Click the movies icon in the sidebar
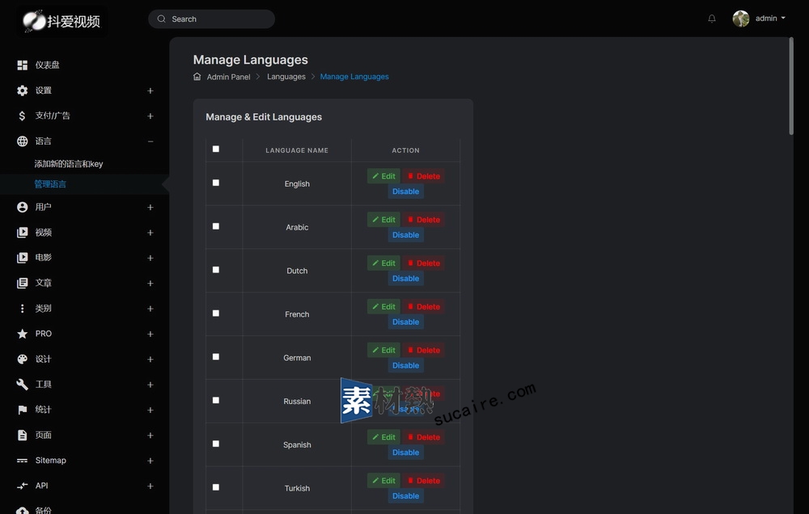The width and height of the screenshot is (809, 514). pos(22,258)
